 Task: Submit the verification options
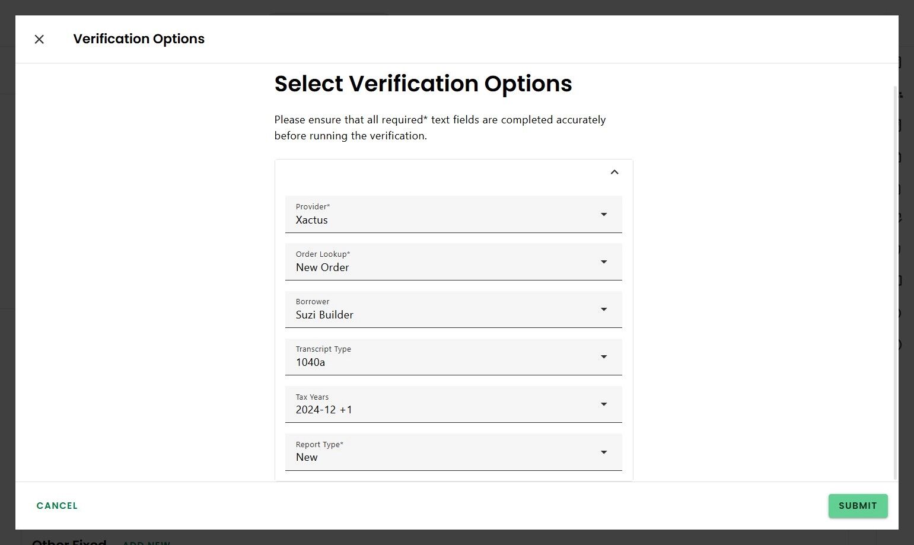coord(858,506)
